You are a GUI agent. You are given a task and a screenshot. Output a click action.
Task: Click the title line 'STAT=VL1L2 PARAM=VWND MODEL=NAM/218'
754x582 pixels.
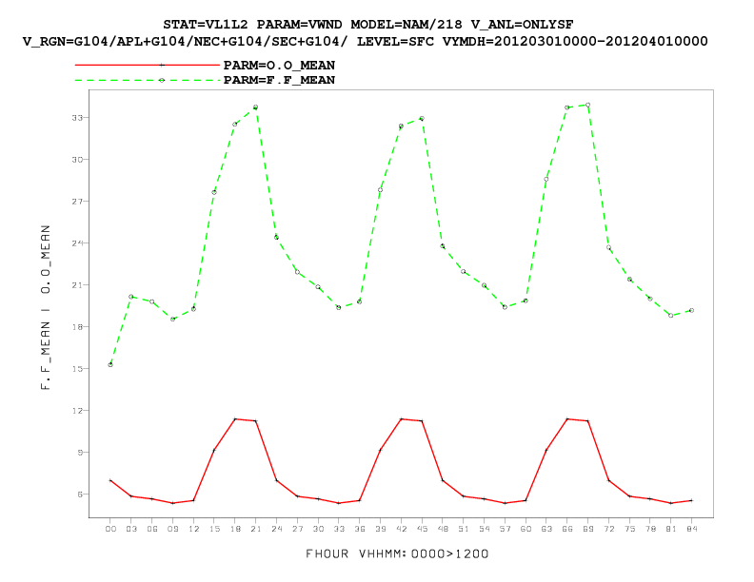pyautogui.click(x=368, y=24)
